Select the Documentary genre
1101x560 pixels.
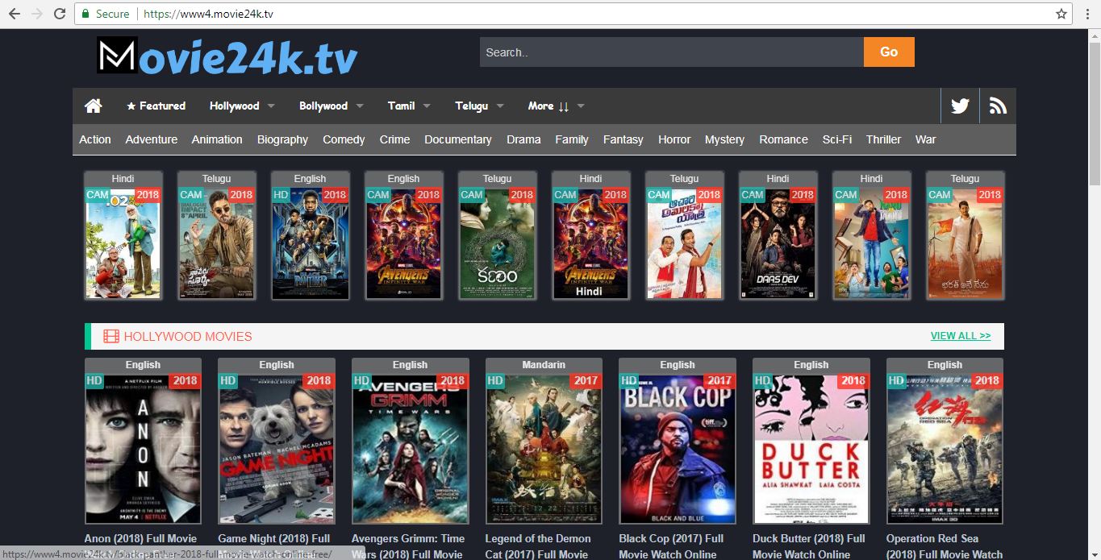tap(458, 139)
